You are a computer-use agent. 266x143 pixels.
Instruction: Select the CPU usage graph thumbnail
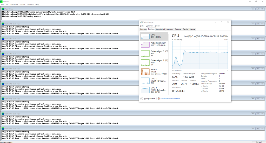(145, 36)
